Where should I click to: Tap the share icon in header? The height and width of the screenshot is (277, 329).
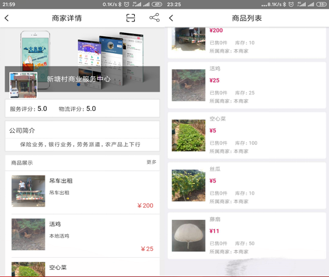pyautogui.click(x=154, y=18)
